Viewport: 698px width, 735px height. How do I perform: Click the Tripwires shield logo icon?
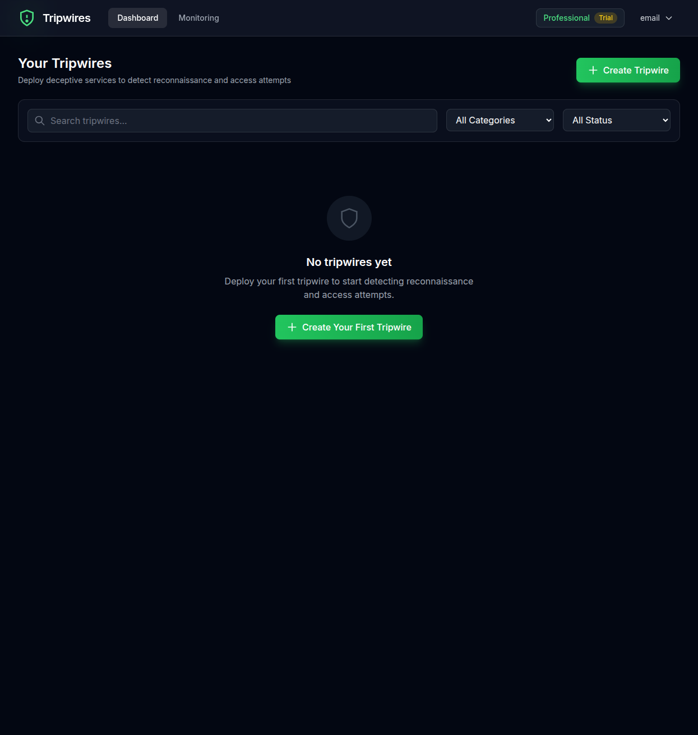click(27, 18)
